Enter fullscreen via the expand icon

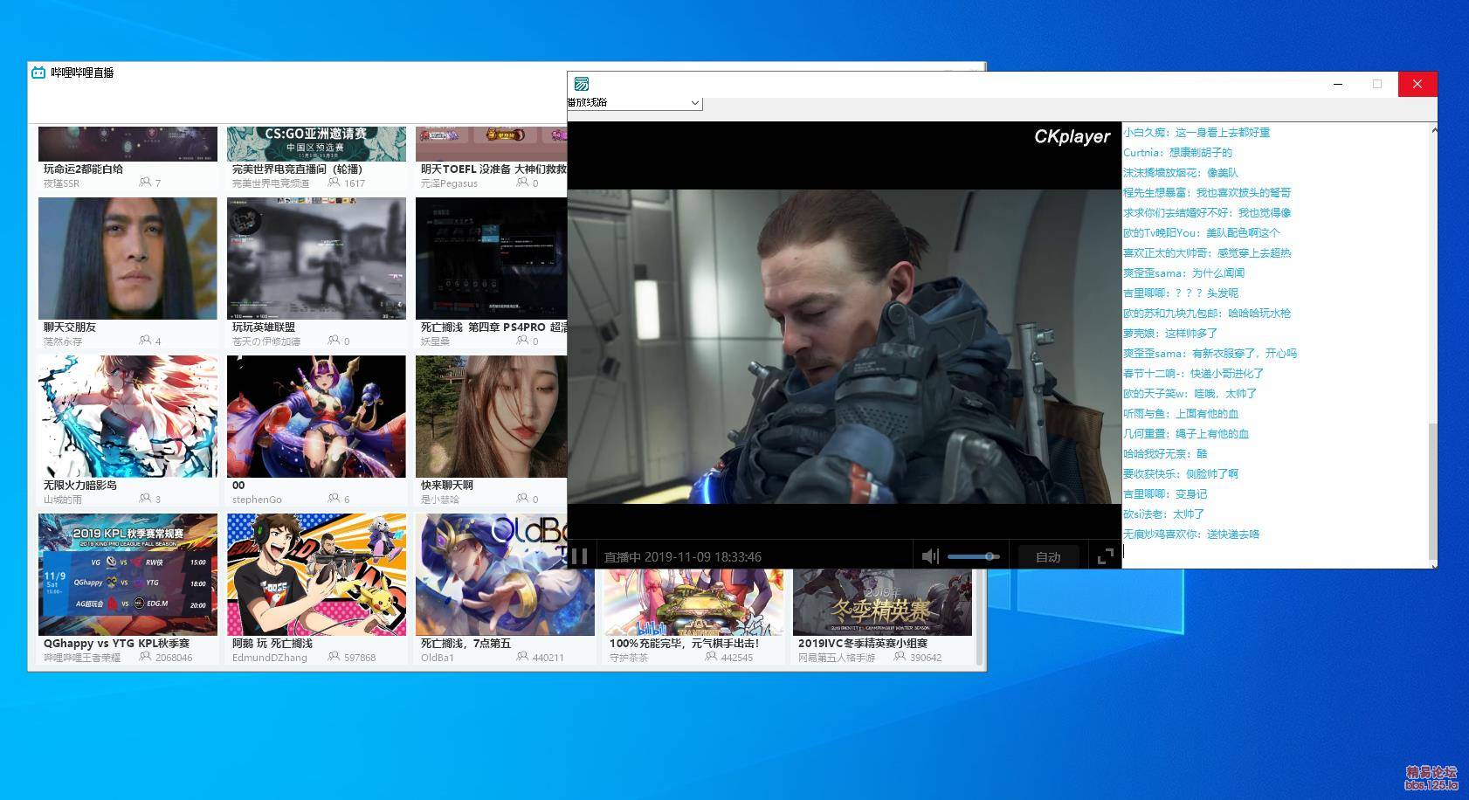pos(1106,556)
